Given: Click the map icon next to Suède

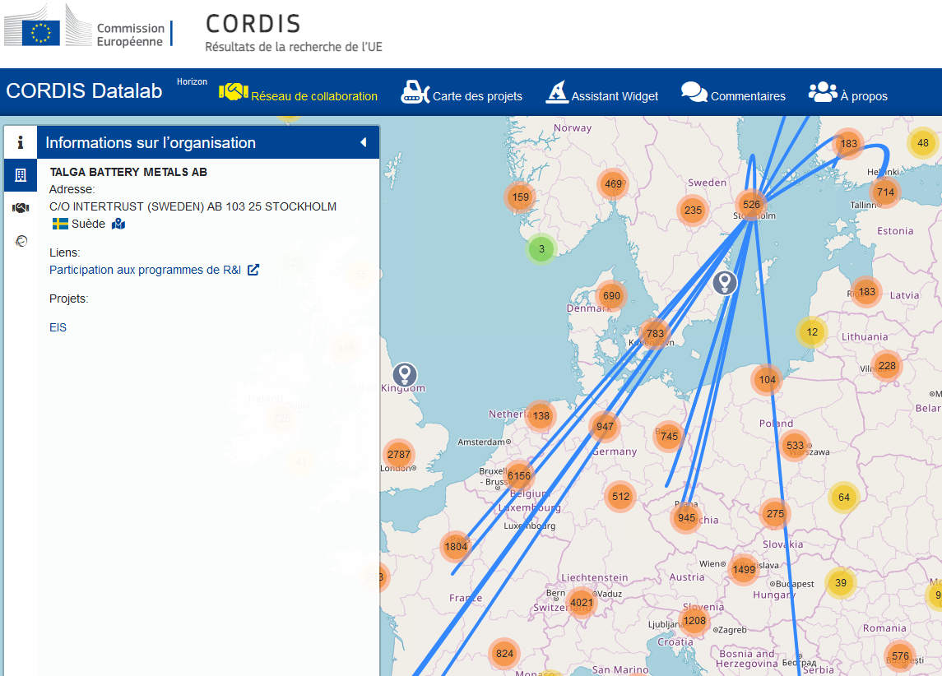Looking at the screenshot, I should [x=118, y=224].
